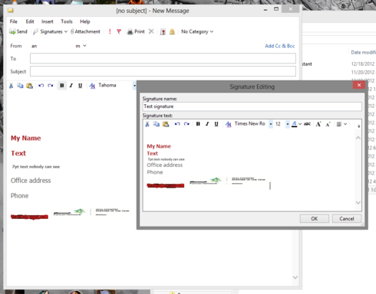This screenshot has width=376, height=294.
Task: Click the Add Cc & Bcc link
Action: coord(279,46)
